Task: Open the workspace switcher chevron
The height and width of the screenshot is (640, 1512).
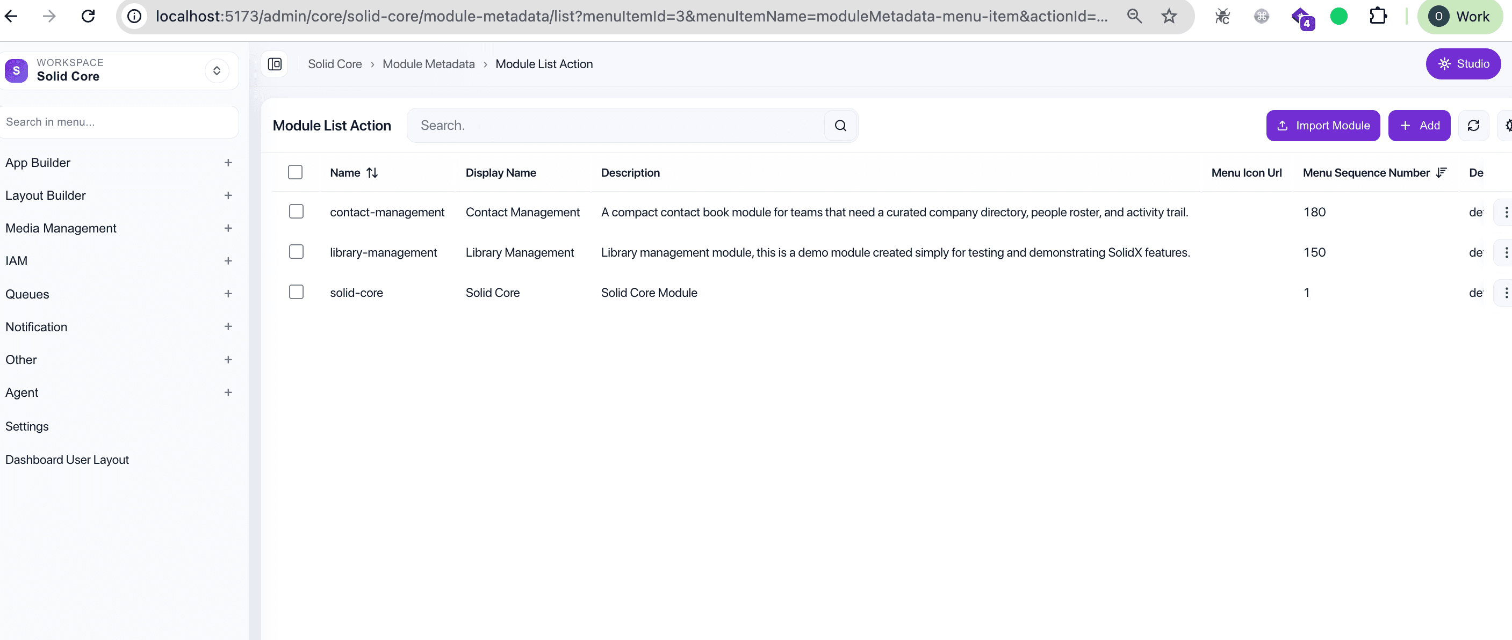Action: pyautogui.click(x=217, y=70)
